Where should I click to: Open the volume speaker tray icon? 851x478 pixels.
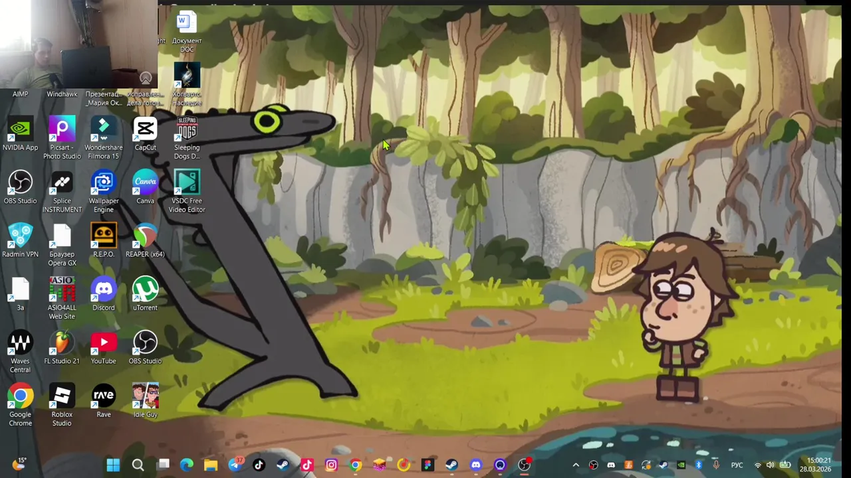[771, 465]
